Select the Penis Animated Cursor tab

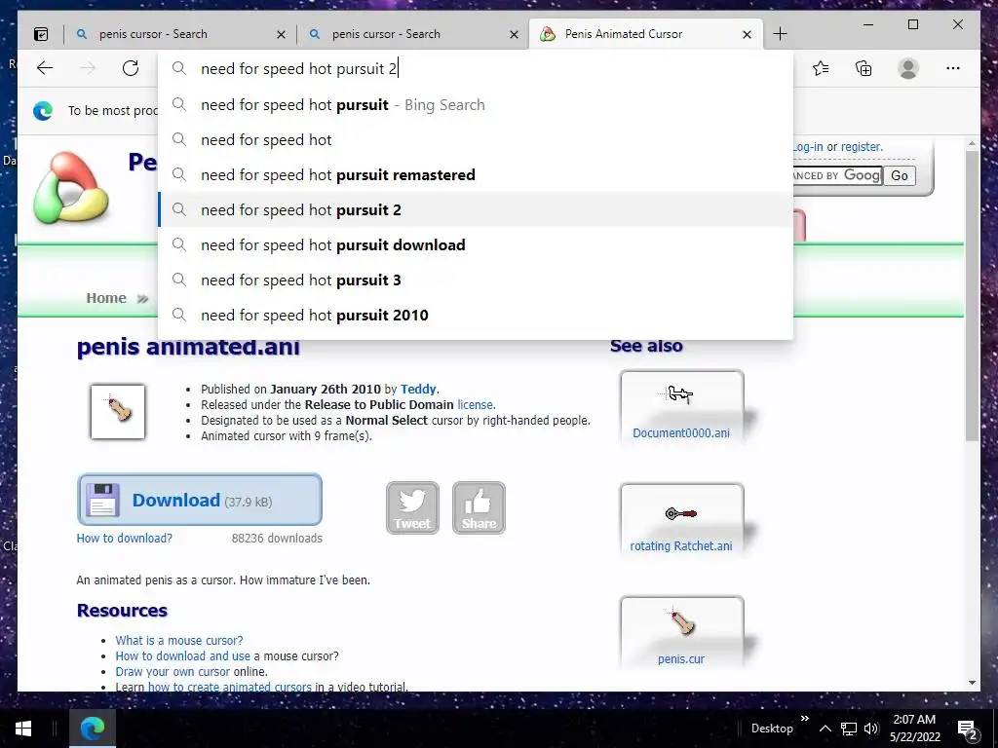tap(645, 34)
